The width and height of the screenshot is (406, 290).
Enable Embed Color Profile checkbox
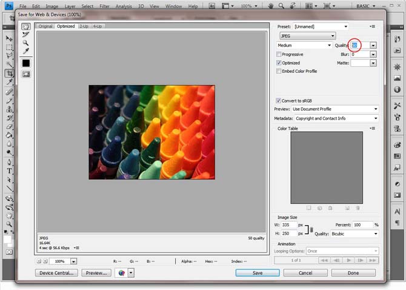279,71
